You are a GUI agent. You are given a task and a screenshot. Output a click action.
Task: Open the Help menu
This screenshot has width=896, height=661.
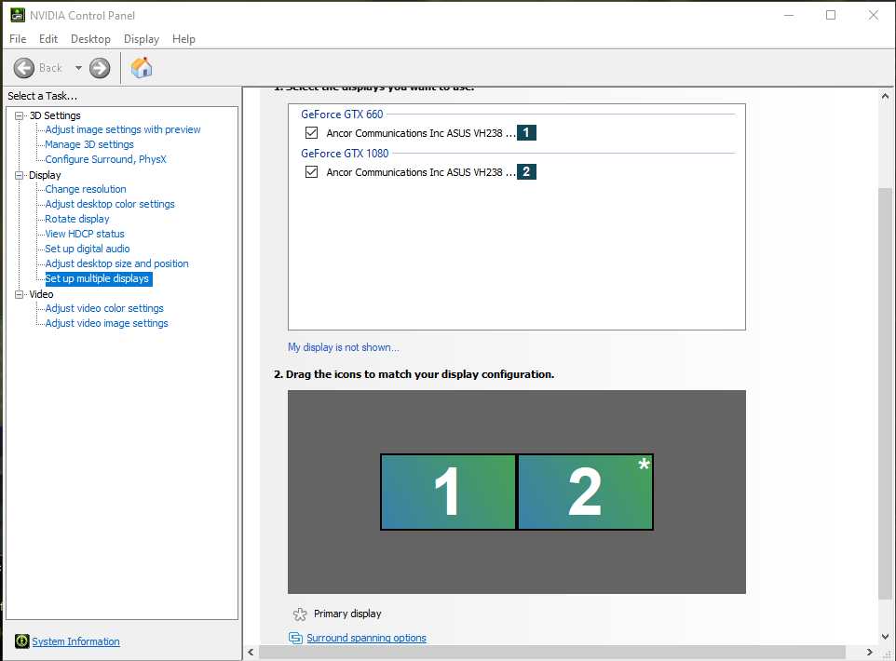184,39
